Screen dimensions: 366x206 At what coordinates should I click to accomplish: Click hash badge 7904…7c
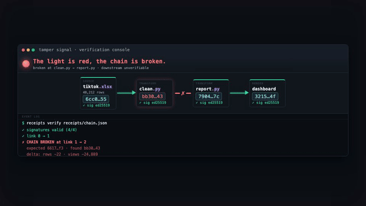[209, 96]
